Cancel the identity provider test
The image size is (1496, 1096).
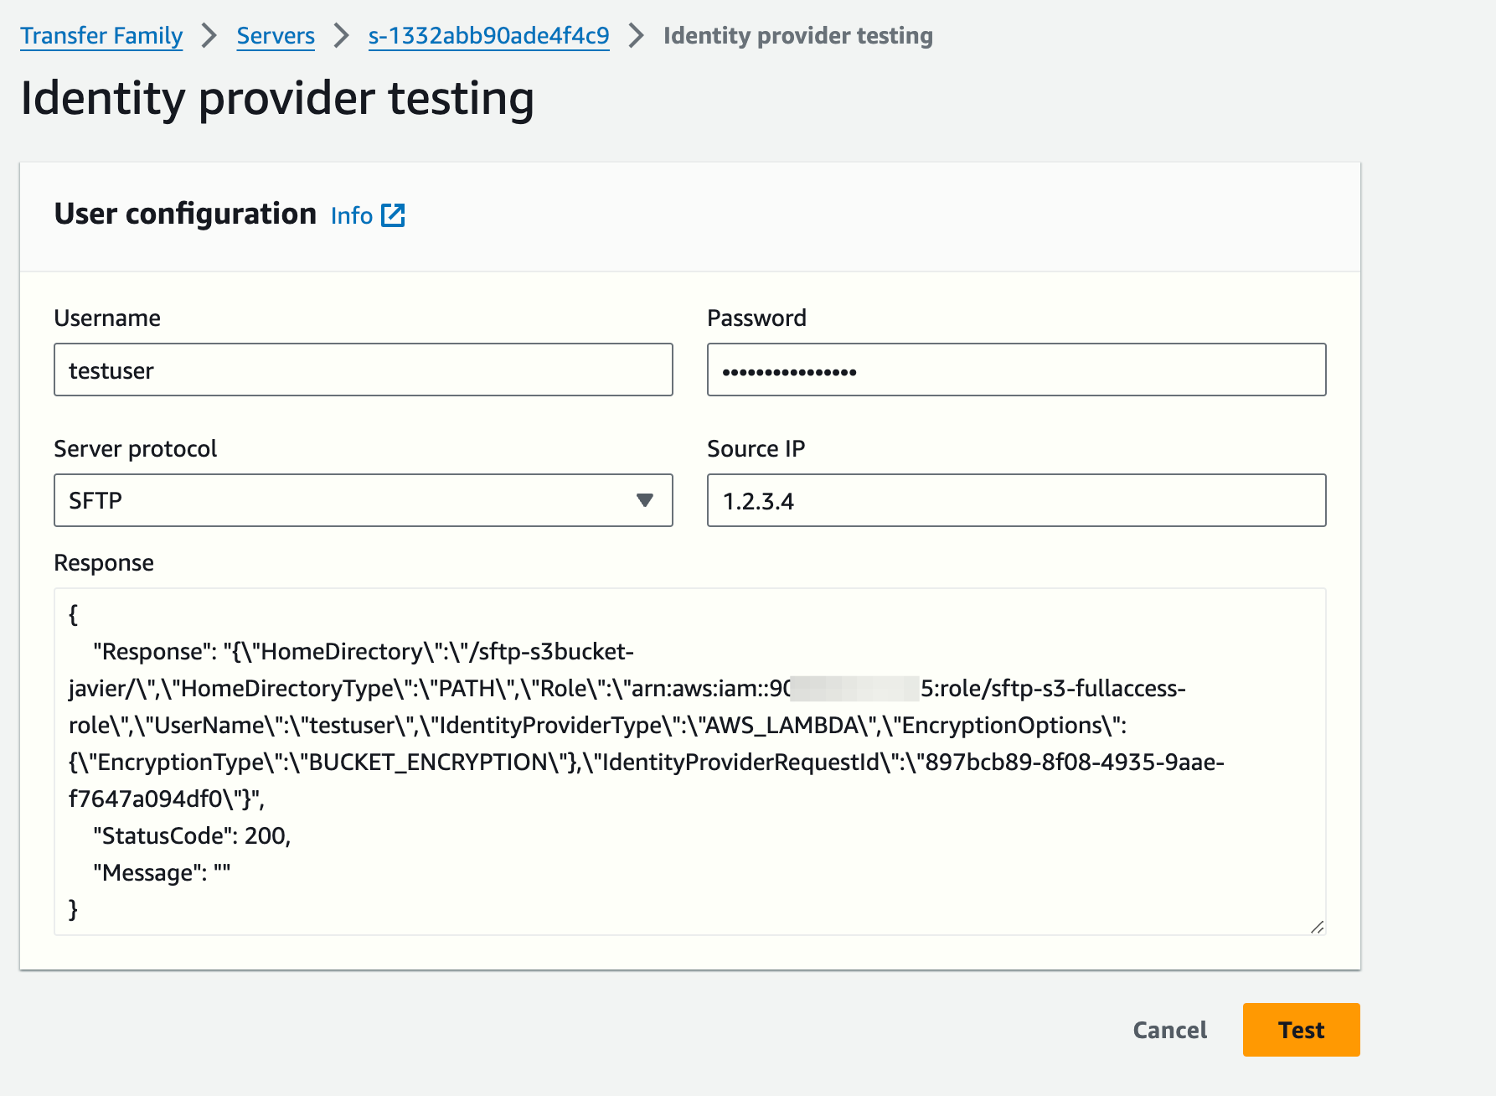pos(1169,1030)
